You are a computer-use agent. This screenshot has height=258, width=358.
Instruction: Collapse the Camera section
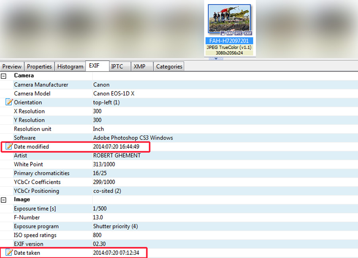tap(4, 76)
